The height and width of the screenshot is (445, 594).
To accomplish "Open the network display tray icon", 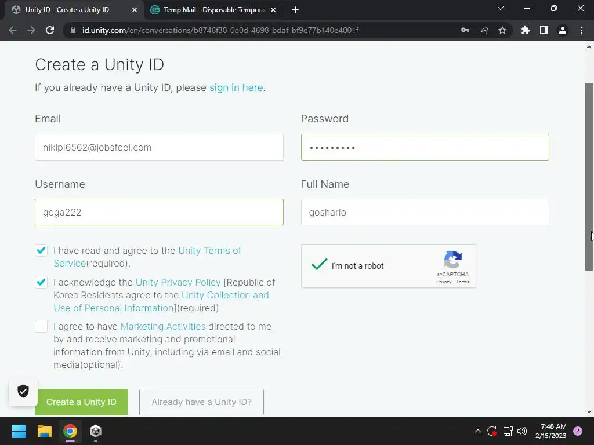I will pyautogui.click(x=508, y=431).
